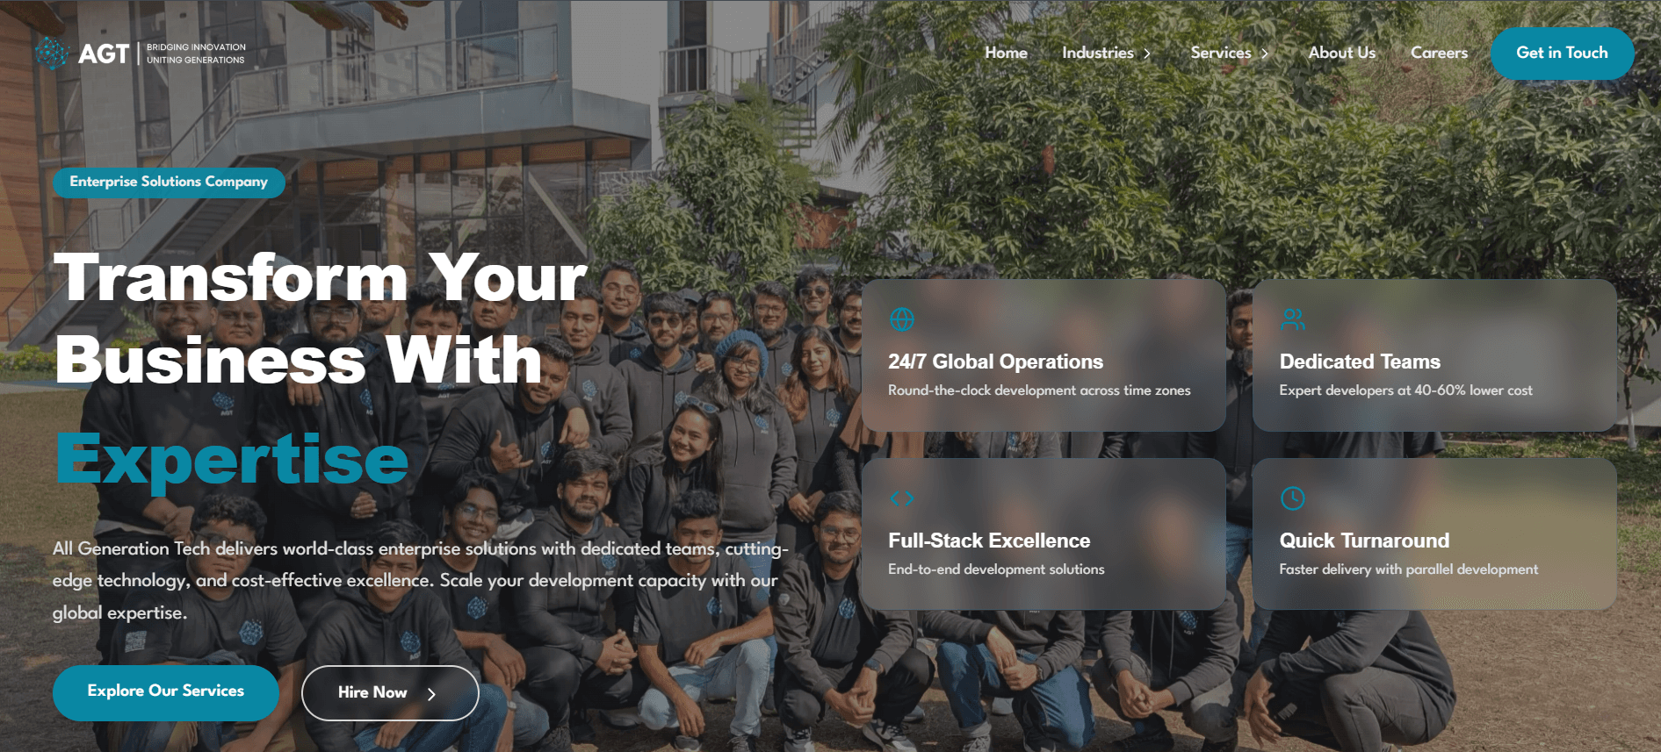The width and height of the screenshot is (1661, 752).
Task: Expand the Industries dropdown chevron
Action: tap(1146, 54)
